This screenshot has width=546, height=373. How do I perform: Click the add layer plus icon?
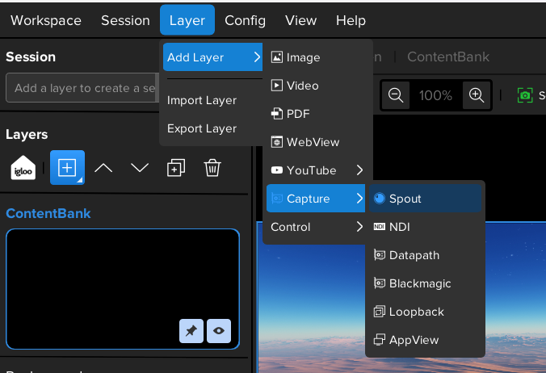[67, 168]
